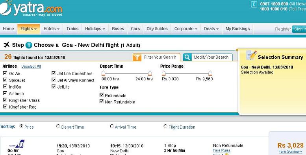This screenshot has width=306, height=155.
Task: Open the Deals dropdown
Action: (x=211, y=29)
